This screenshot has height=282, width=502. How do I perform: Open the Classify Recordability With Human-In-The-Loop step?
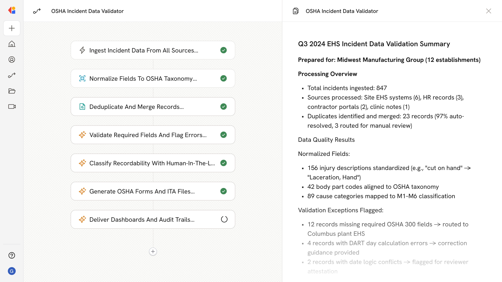coord(152,163)
